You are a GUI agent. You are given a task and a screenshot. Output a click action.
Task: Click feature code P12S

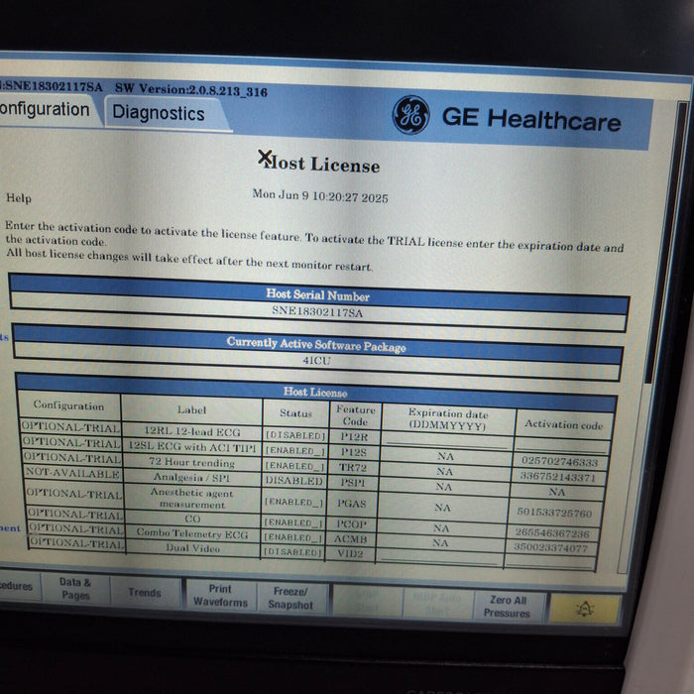pos(354,452)
